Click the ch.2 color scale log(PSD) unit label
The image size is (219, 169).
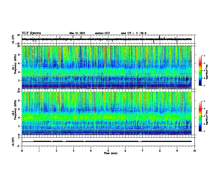pyautogui.click(x=207, y=117)
